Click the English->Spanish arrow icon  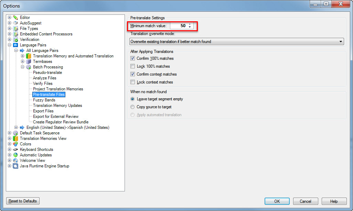[22, 127]
